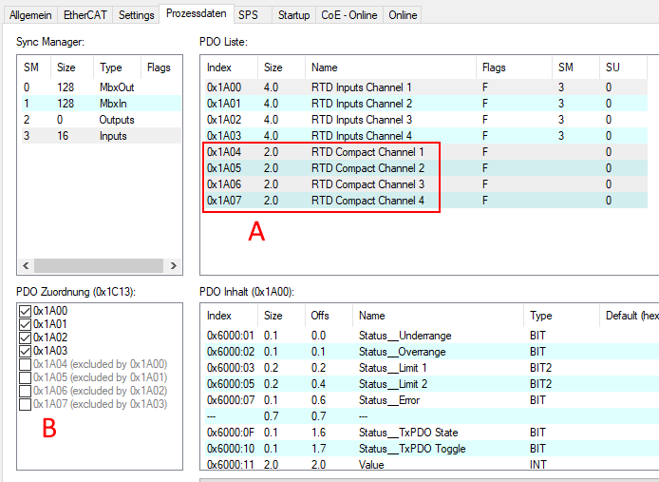Select Sync Manager row 3 Inputs
The height and width of the screenshot is (482, 659).
pyautogui.click(x=95, y=136)
